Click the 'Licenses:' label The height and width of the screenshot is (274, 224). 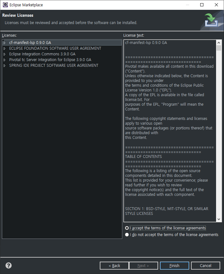tap(9, 35)
